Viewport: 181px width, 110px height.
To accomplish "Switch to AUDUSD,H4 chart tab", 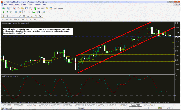I will point(91,105).
